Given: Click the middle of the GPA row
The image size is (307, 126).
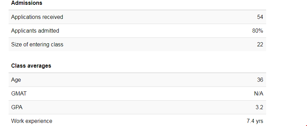Looking at the screenshot, I should pos(137,107).
